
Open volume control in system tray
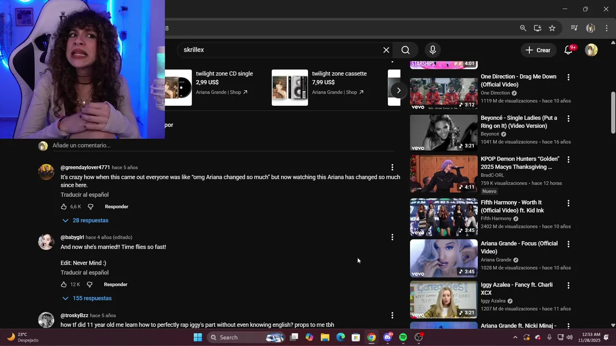570,337
